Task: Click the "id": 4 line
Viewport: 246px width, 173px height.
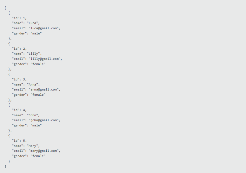Action: coord(19,110)
